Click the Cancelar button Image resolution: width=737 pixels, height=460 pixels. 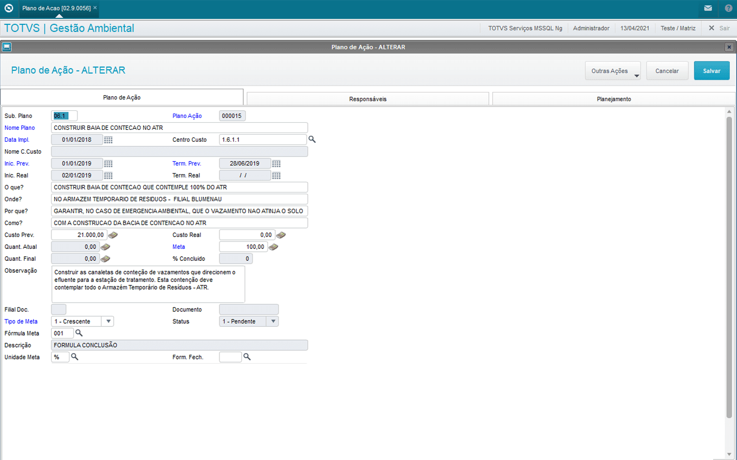click(x=667, y=71)
